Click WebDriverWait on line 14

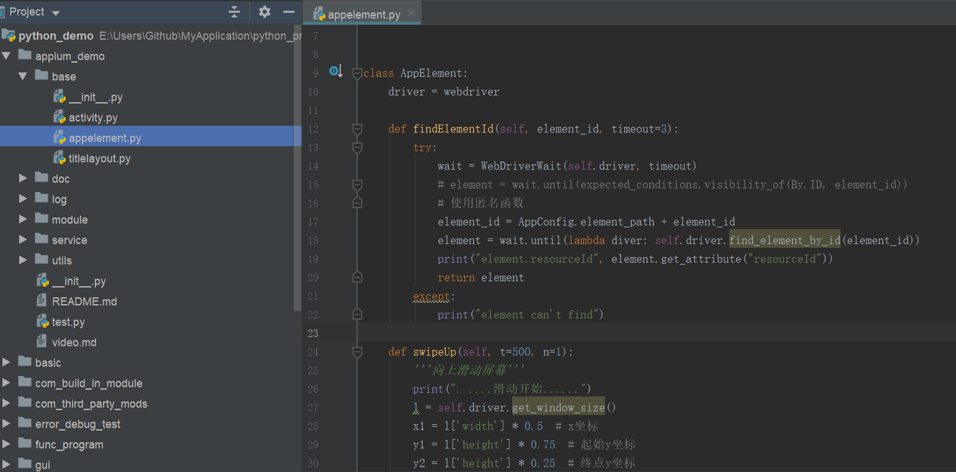521,166
